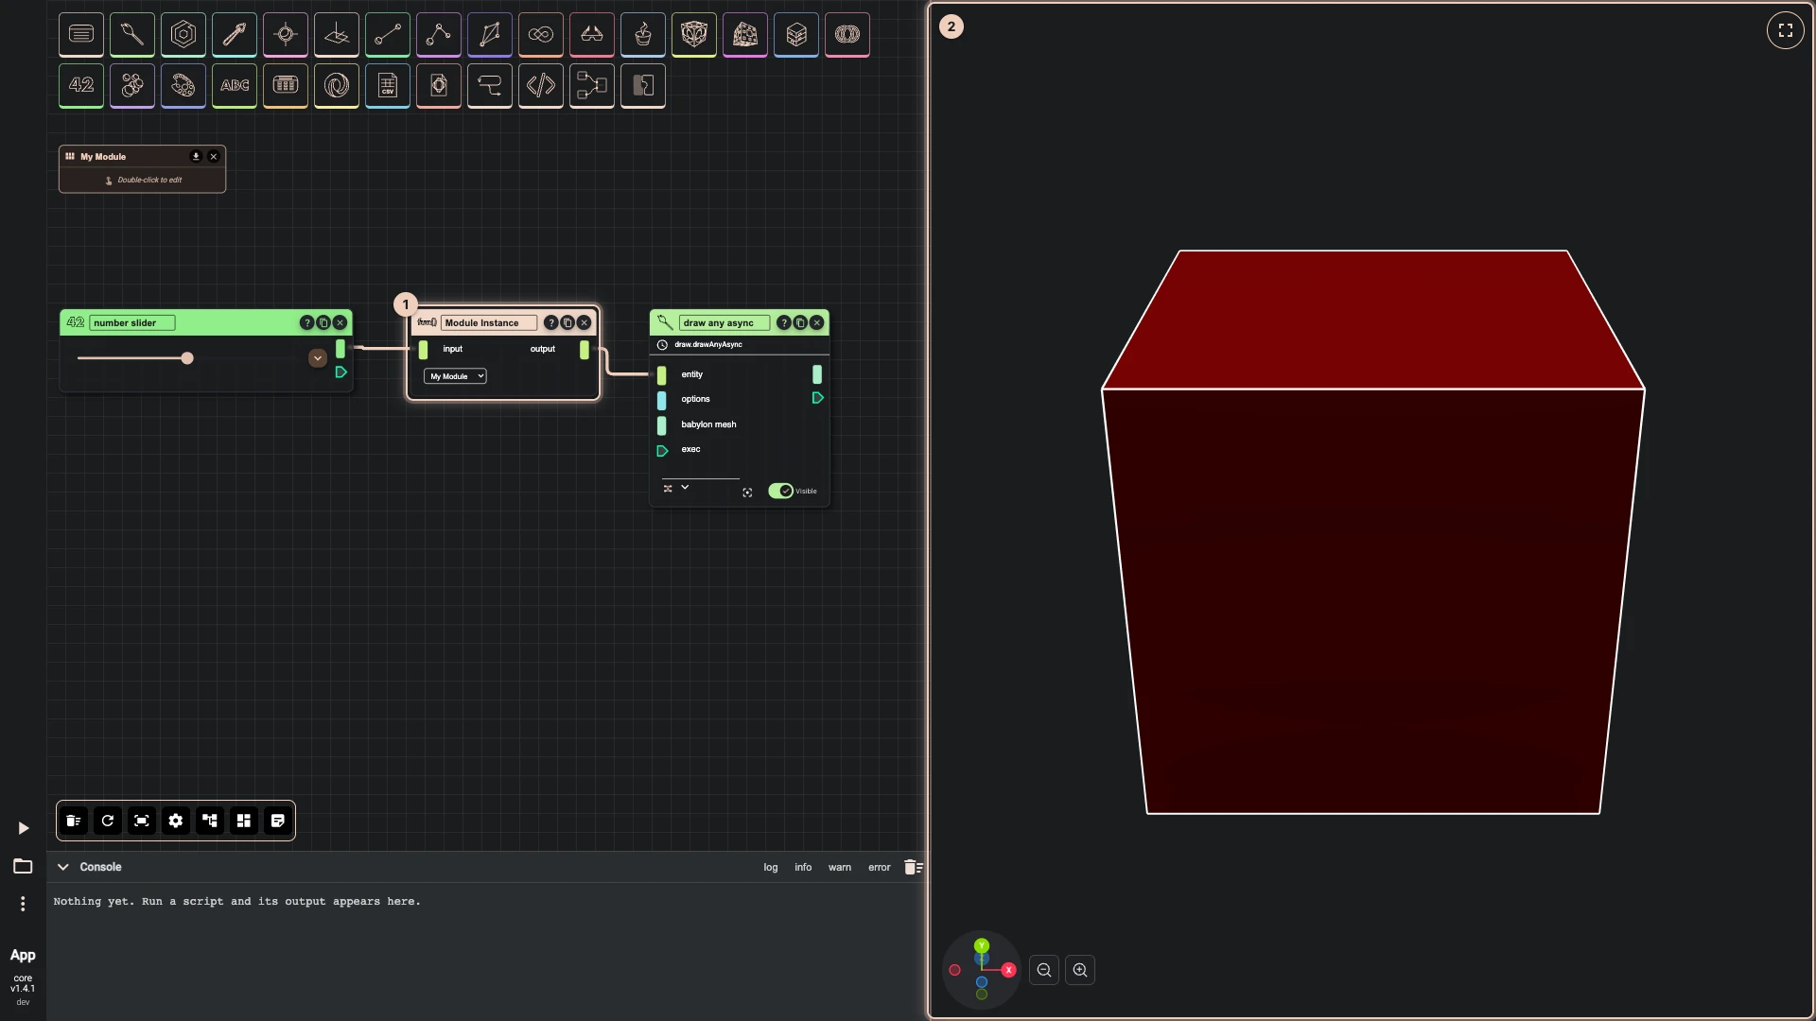
Task: Open the polyline tool category
Action: (x=439, y=34)
